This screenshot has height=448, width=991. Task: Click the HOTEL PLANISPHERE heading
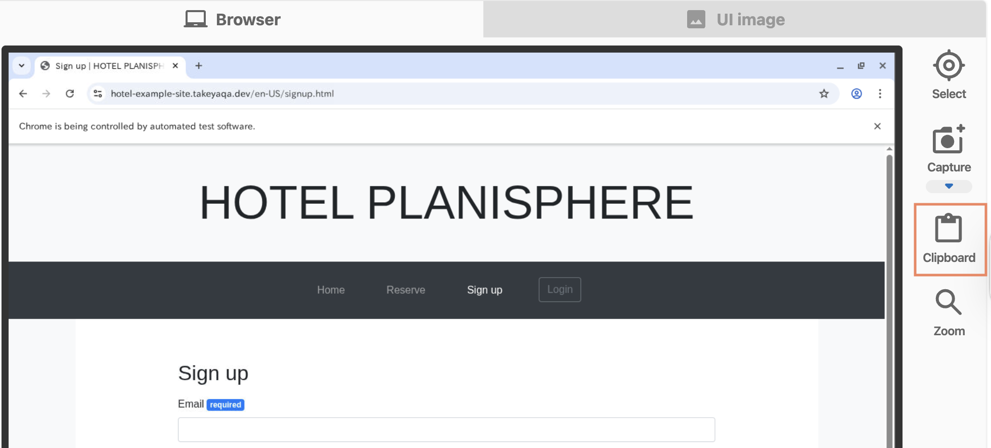pos(446,203)
